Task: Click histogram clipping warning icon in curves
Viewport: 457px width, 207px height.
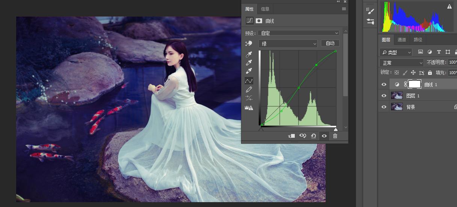Action: coord(249,107)
